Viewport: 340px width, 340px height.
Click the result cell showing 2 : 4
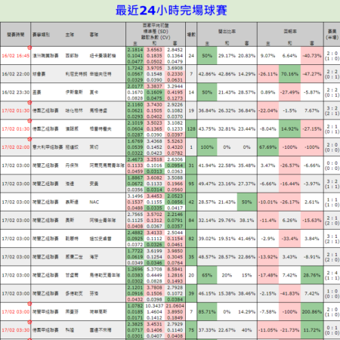click(x=332, y=275)
